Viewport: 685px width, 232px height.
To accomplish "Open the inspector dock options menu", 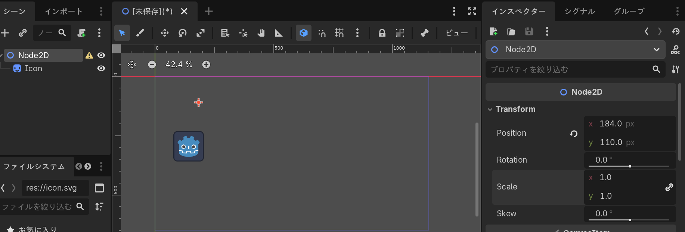I will pyautogui.click(x=677, y=11).
